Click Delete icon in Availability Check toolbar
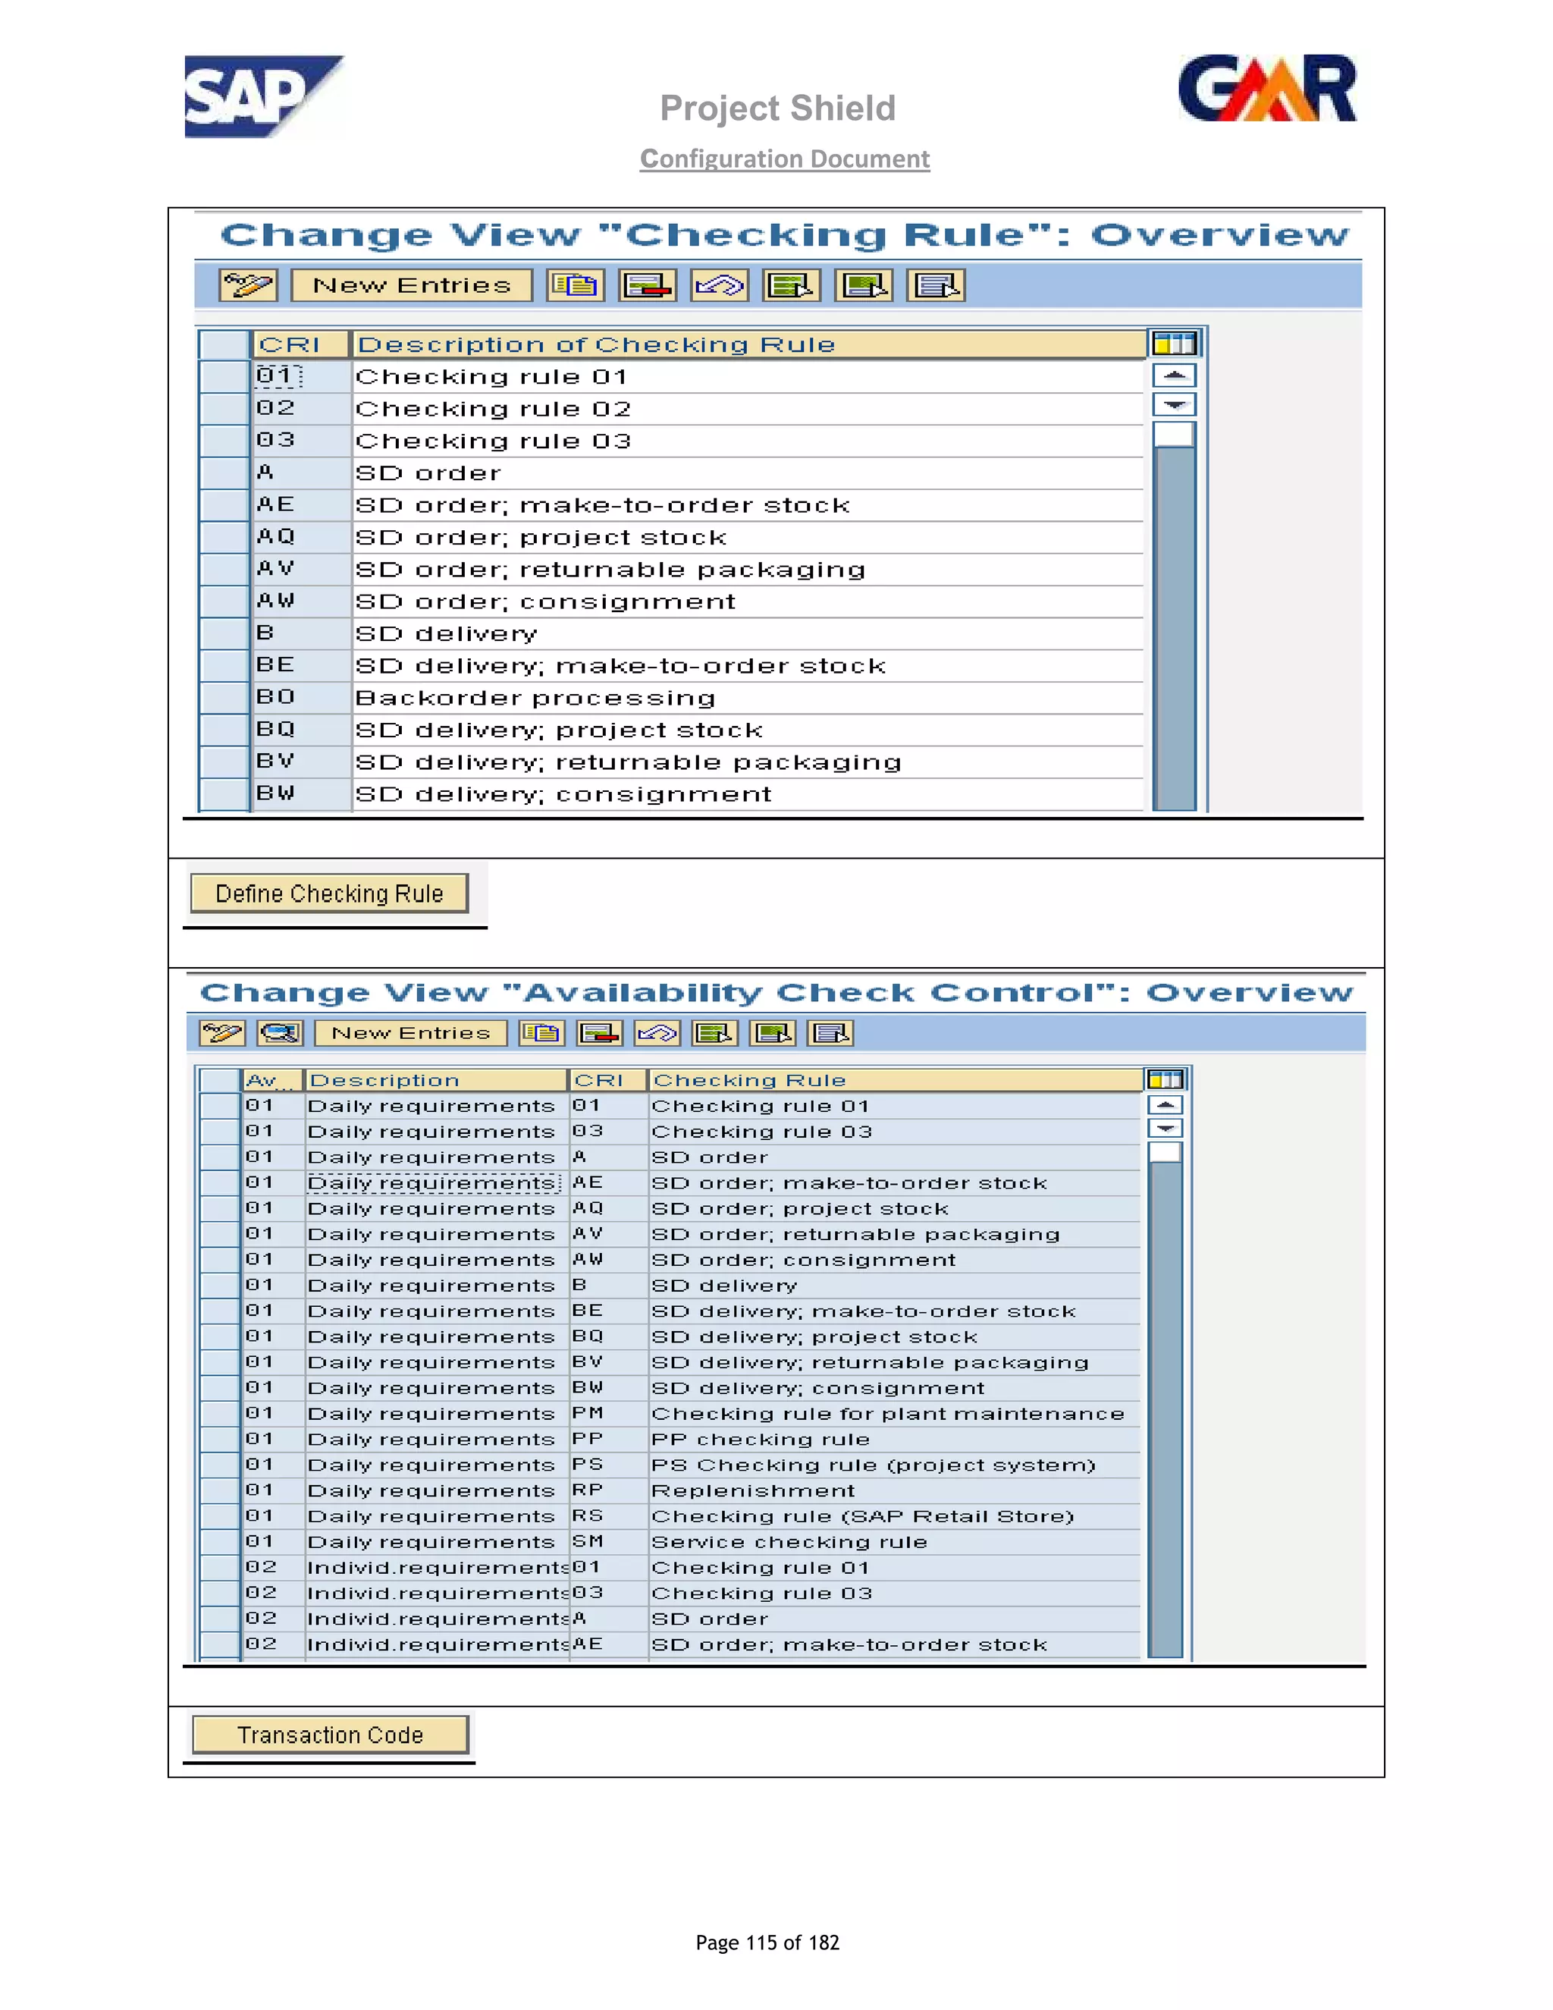 click(x=599, y=1032)
